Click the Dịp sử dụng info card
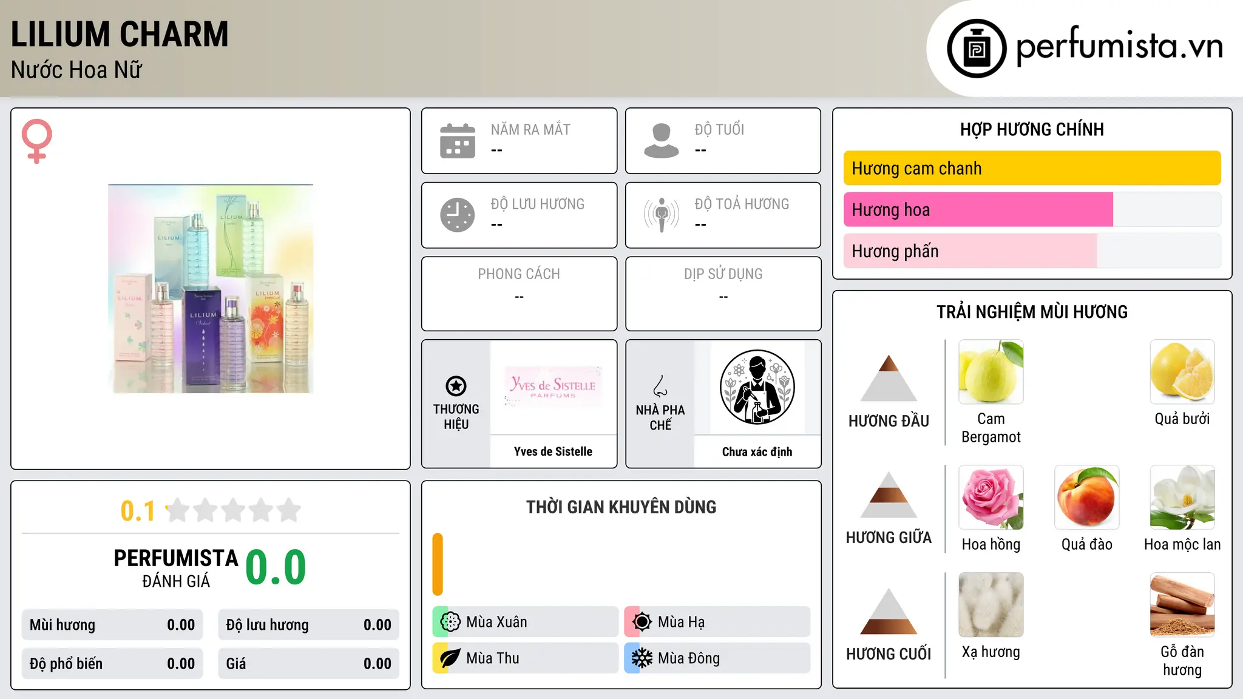Viewport: 1243px width, 699px height. [x=723, y=294]
